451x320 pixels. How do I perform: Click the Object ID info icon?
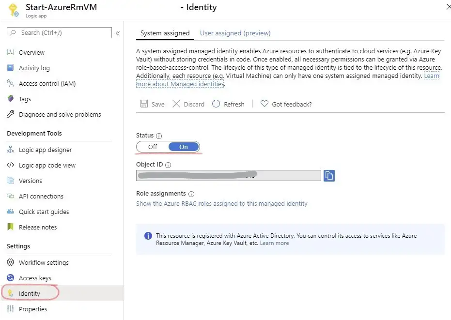coord(168,165)
